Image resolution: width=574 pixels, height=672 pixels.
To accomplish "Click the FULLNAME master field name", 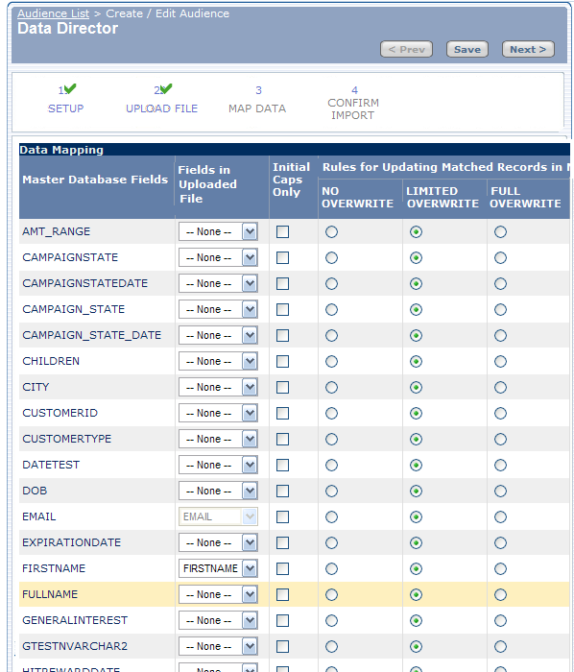I will tap(50, 594).
